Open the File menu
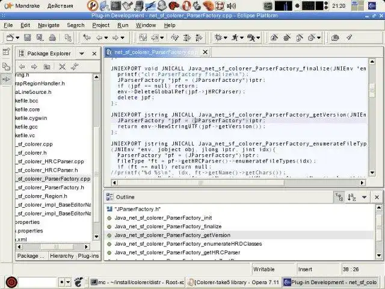The image size is (385, 289). (8, 25)
